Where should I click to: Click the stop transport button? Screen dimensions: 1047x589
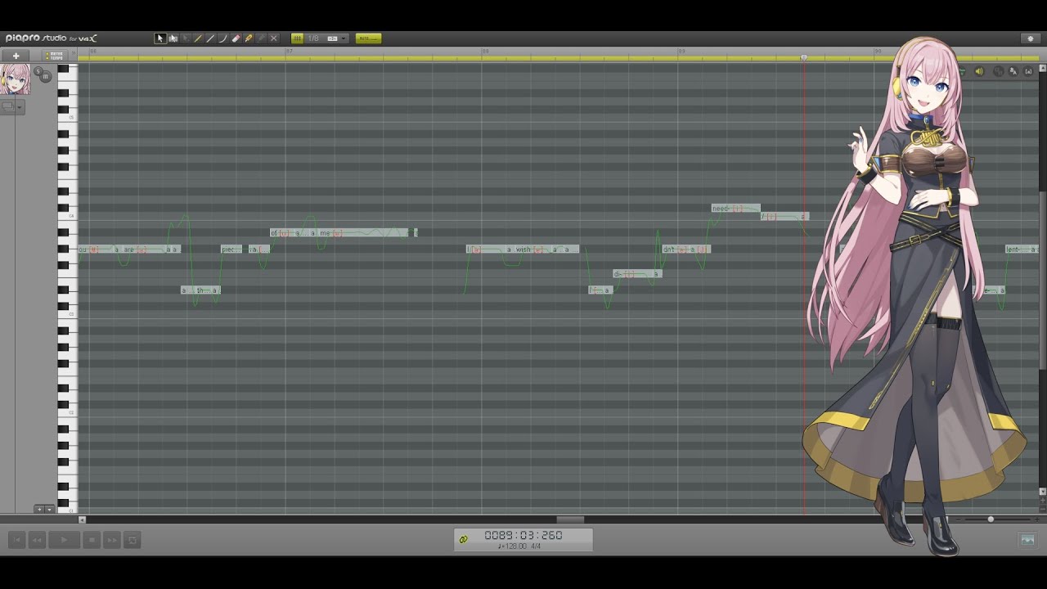92,540
